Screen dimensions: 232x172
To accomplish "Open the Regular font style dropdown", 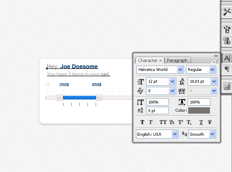I will tap(212, 70).
